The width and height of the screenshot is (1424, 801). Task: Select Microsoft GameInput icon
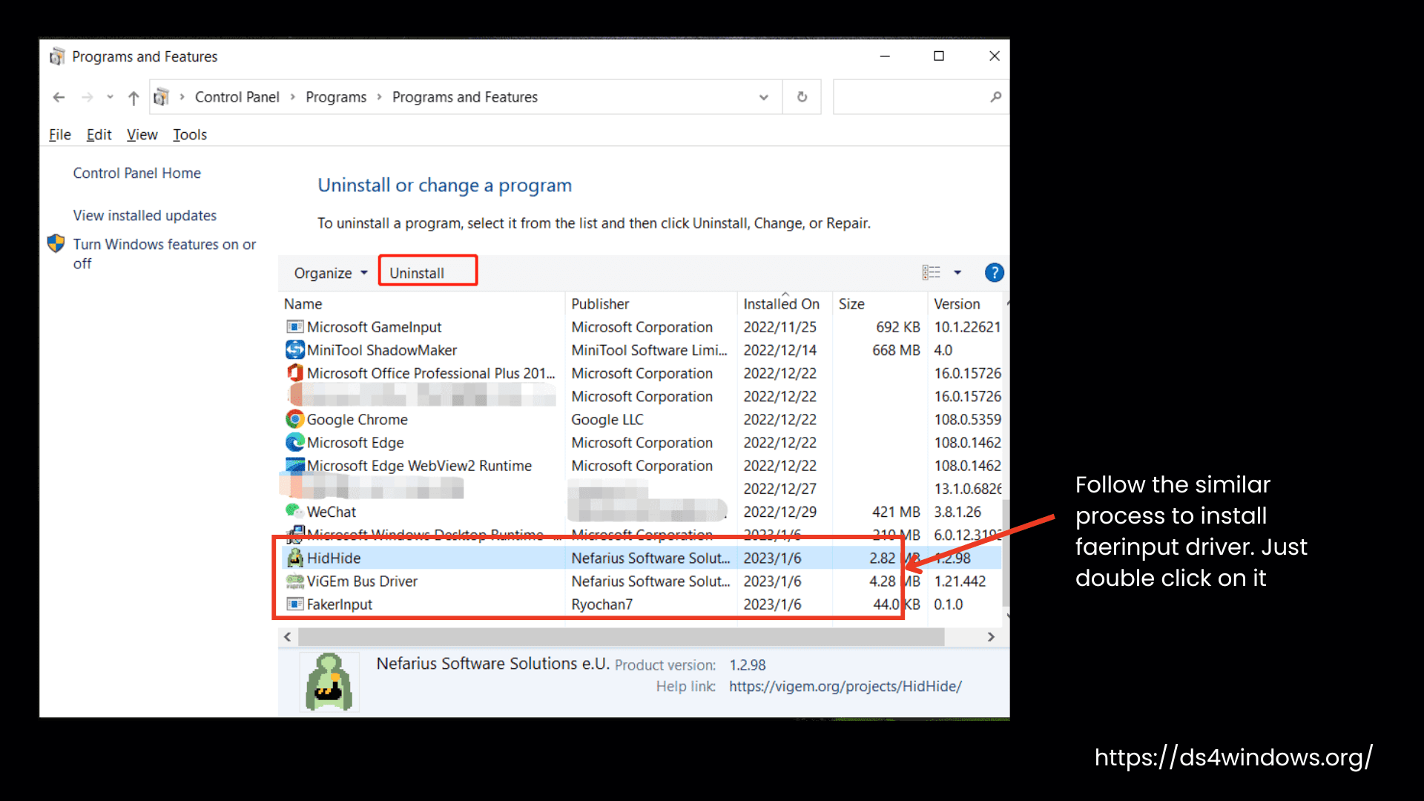(295, 327)
